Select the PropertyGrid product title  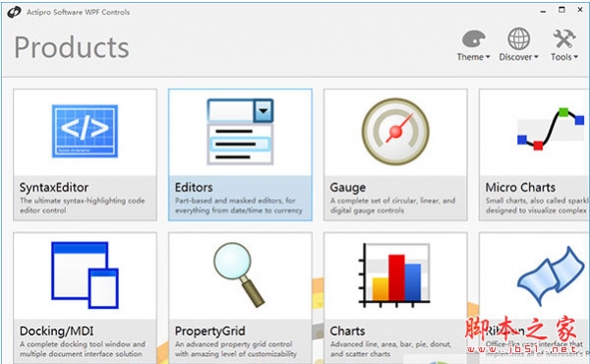pyautogui.click(x=210, y=332)
